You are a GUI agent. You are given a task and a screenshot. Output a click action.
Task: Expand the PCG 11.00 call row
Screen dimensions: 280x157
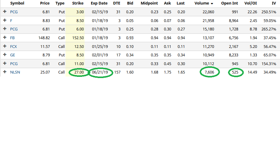(x=5, y=64)
